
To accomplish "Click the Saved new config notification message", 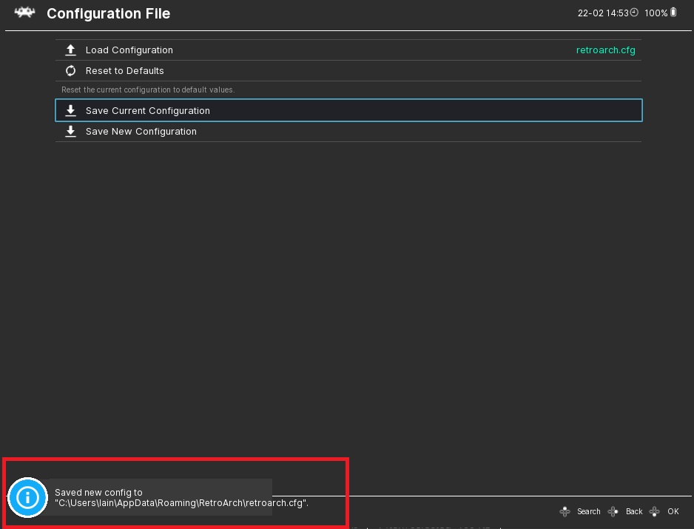I will tap(181, 498).
